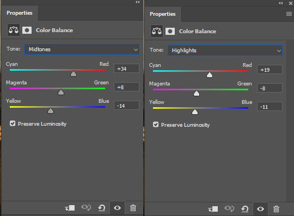Click the Cyan-Red value field showing +19
Image resolution: width=294 pixels, height=216 pixels.
[269, 70]
